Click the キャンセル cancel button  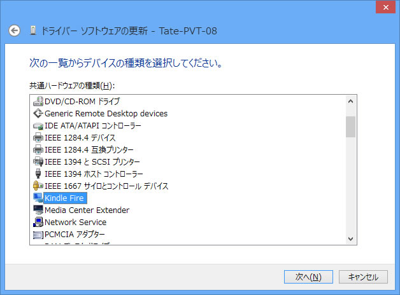pyautogui.click(x=363, y=277)
